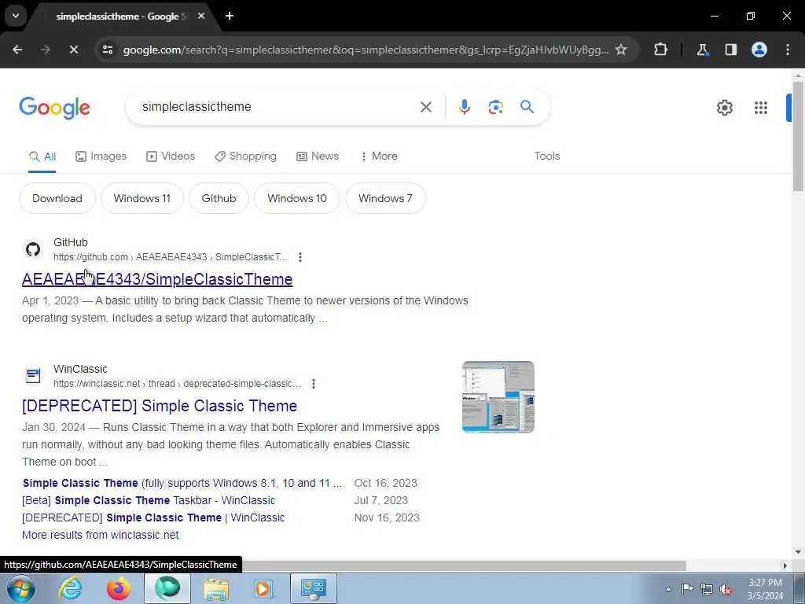Open the [Beta] Simple Classic Theme Taskbar link
The height and width of the screenshot is (604, 805).
coord(149,500)
